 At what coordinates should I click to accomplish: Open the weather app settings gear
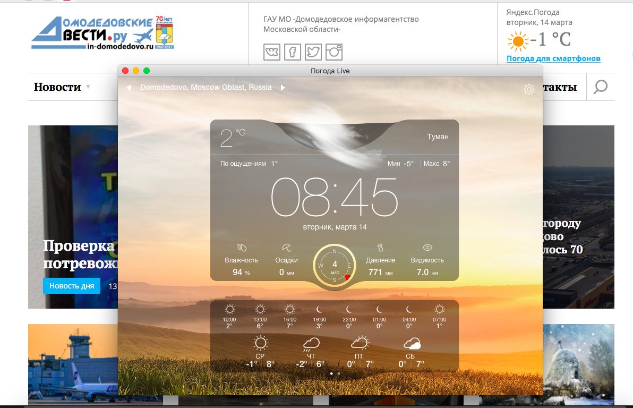pos(529,89)
